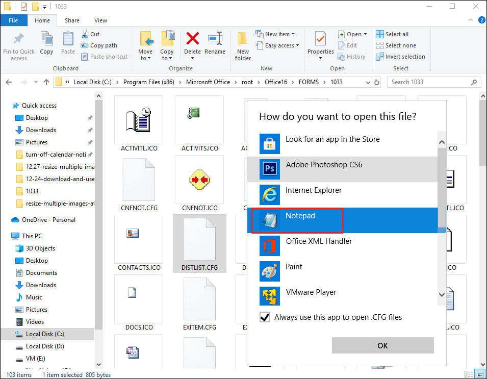The width and height of the screenshot is (487, 379).
Task: Click the Back navigation arrow
Action: [9, 82]
